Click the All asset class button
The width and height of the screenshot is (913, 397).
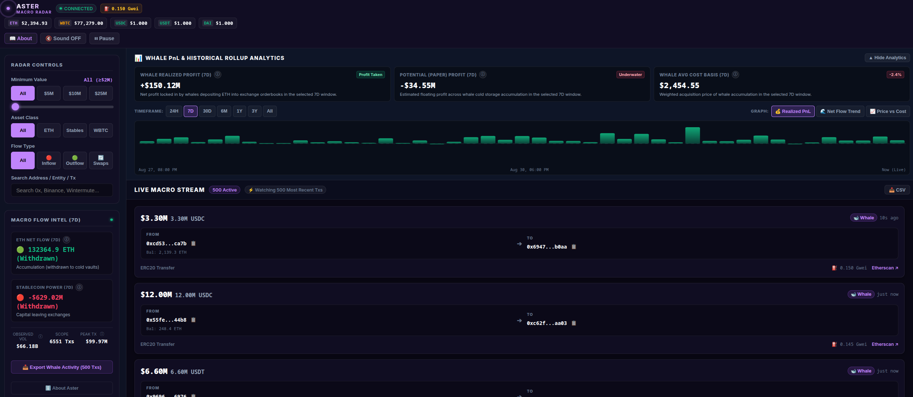pos(23,131)
